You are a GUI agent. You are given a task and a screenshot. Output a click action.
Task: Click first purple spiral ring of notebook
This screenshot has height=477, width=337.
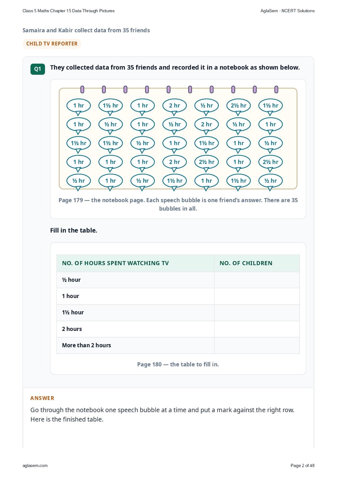click(82, 90)
